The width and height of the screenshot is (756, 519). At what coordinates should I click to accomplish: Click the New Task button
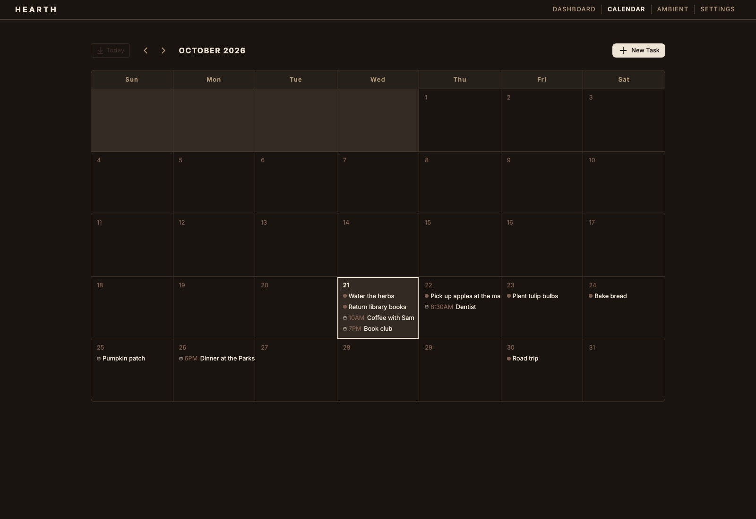point(638,50)
